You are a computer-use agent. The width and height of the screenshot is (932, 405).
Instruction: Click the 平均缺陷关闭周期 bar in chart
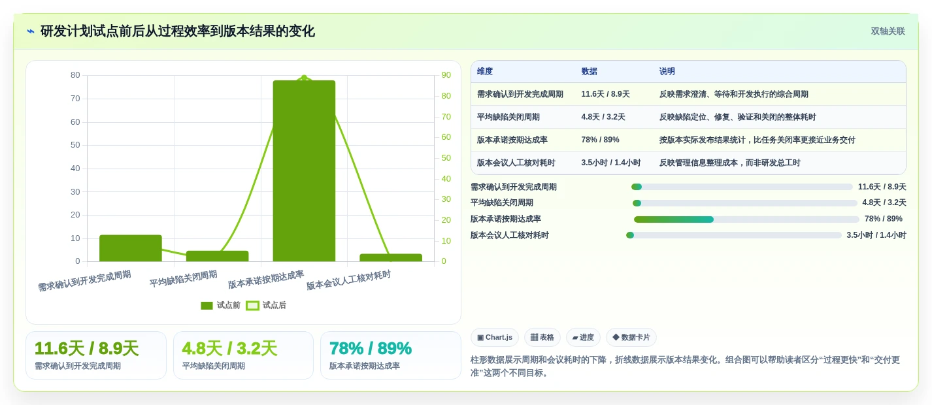coord(218,256)
